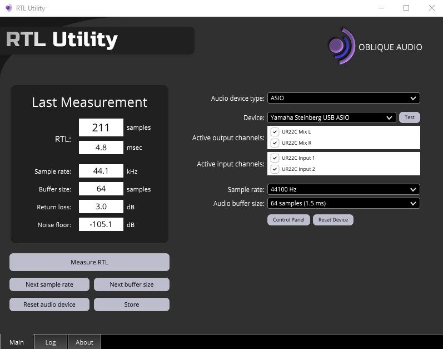Screen dimensions: 443x349
Task: Click the Test button next to Device
Action: (x=410, y=117)
